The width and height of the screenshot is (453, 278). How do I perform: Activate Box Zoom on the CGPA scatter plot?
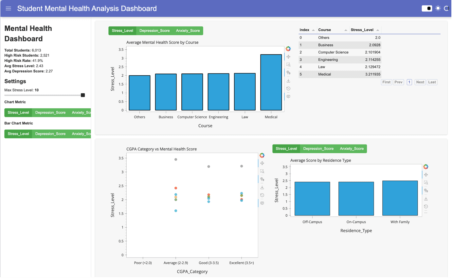pos(263,172)
